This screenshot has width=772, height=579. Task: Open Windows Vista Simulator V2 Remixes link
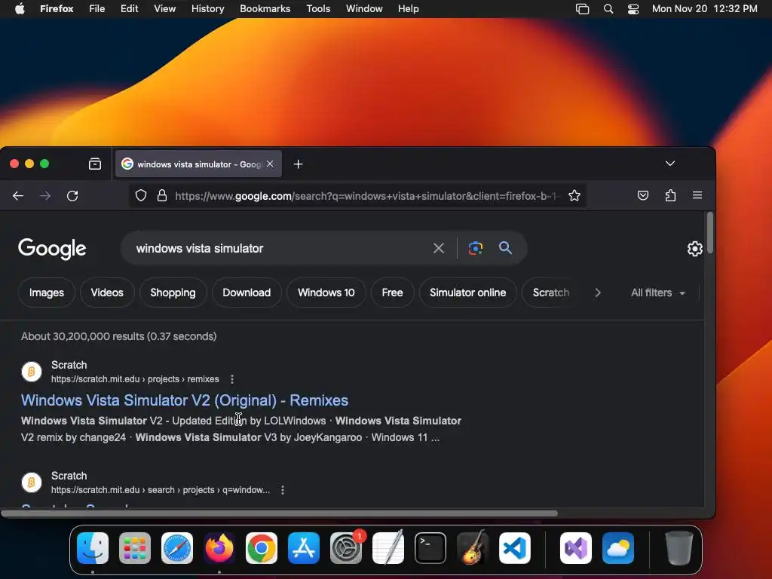pyautogui.click(x=185, y=400)
